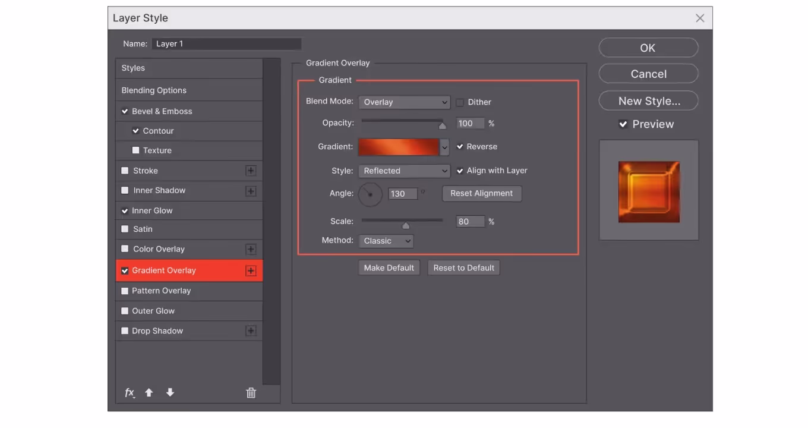This screenshot has height=428, width=808.
Task: Click the fx add-effect icon
Action: click(130, 393)
